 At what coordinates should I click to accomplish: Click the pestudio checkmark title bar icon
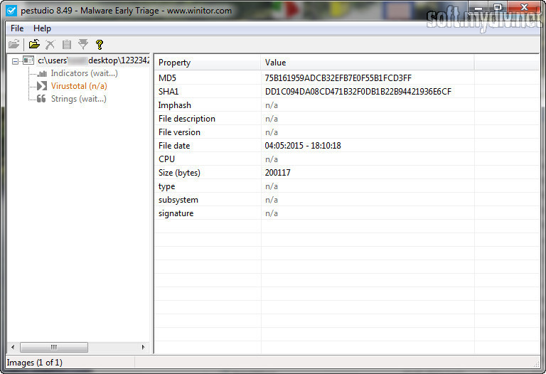tap(11, 11)
